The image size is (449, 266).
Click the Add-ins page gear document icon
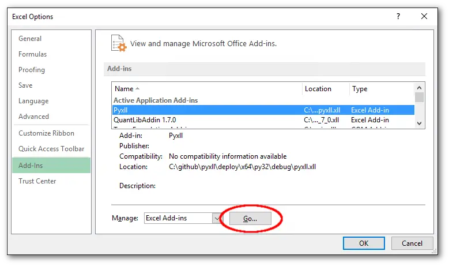pos(119,43)
